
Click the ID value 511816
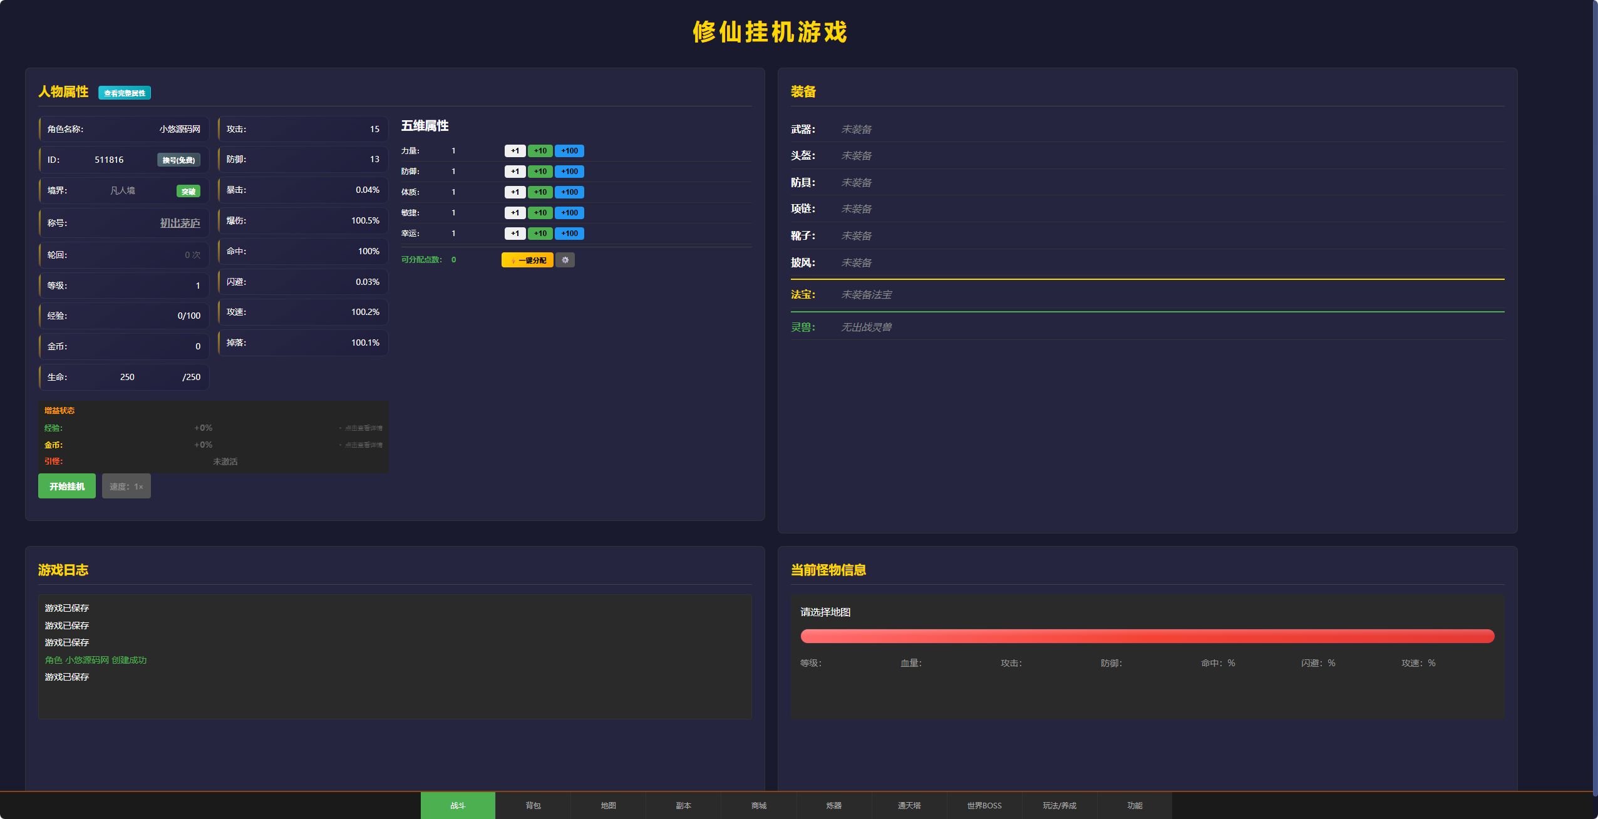point(109,160)
